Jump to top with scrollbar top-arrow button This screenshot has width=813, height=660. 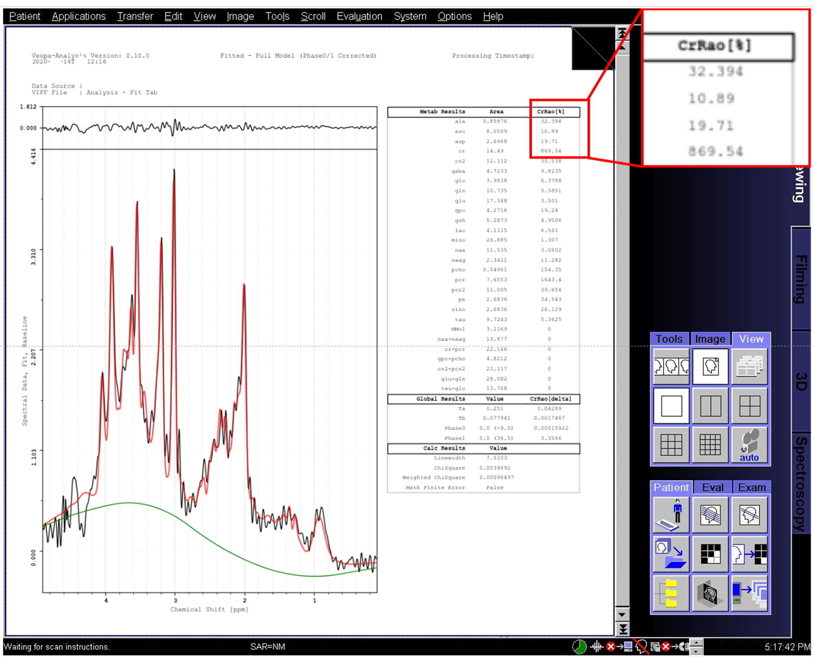(x=622, y=34)
